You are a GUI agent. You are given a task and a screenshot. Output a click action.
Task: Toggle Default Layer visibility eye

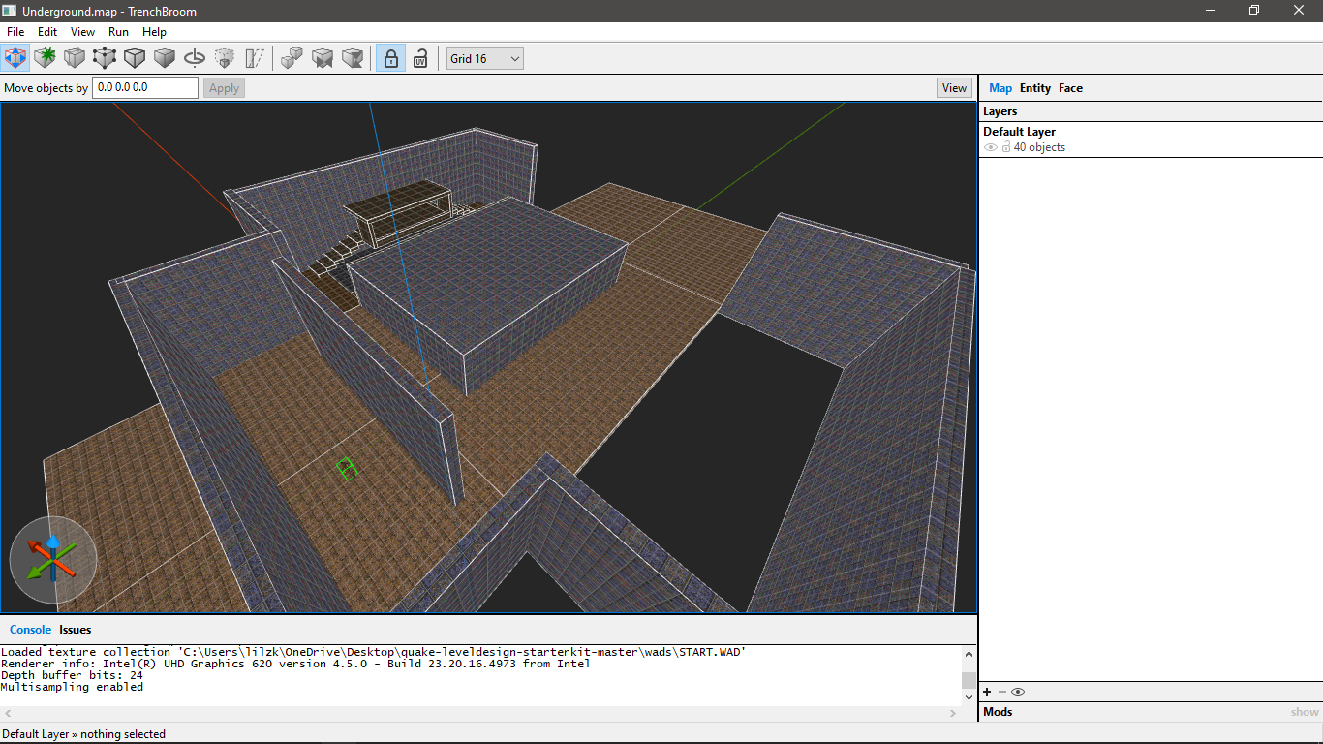tap(990, 147)
